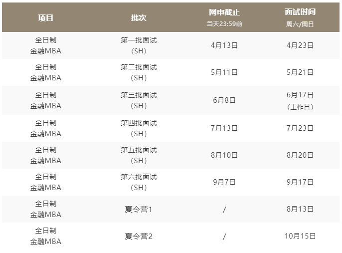This screenshot has height=253, width=342.
Task: Select the 夏令营2 cell
Action: click(139, 237)
